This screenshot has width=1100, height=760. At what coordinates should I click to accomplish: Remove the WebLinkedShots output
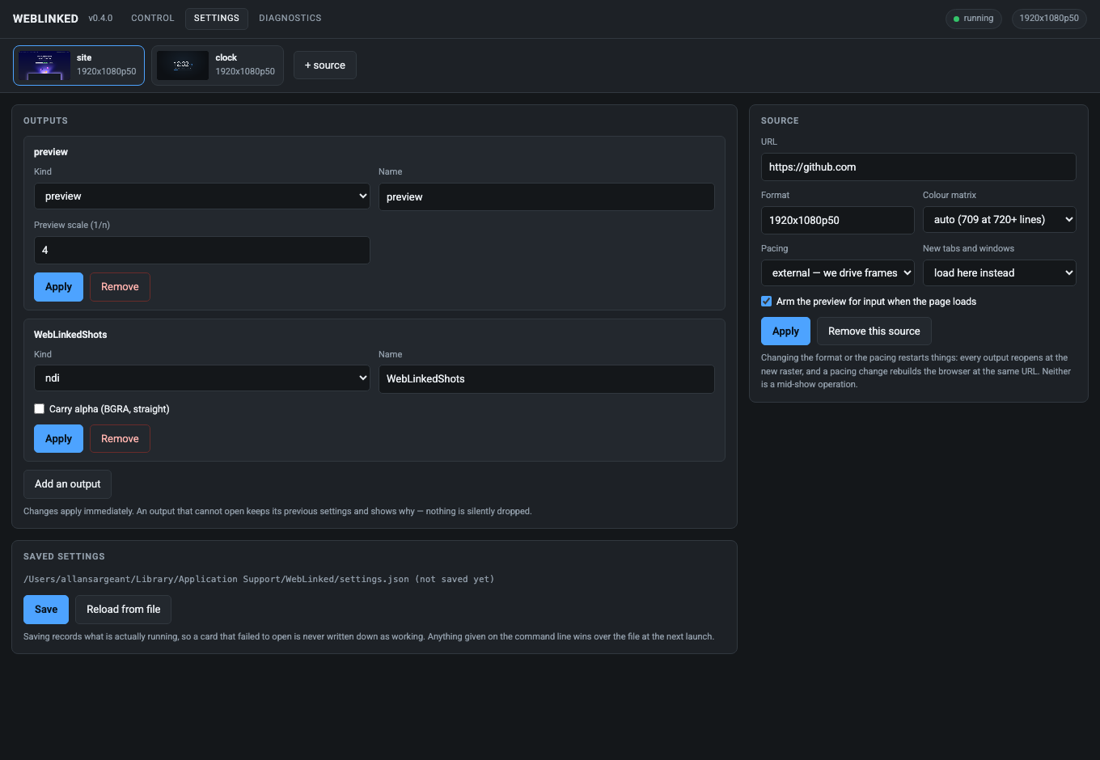point(120,439)
